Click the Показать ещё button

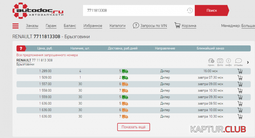133,127
